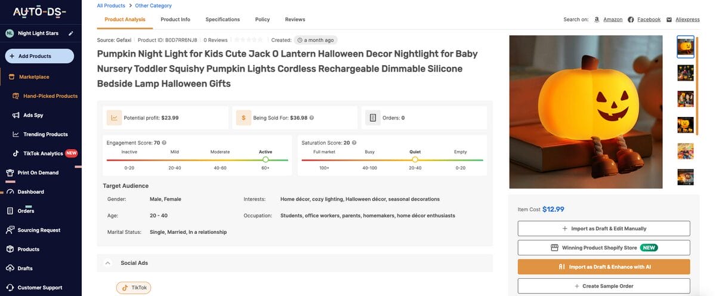Switch to the Specifications tab
The height and width of the screenshot is (296, 716).
pos(223,20)
